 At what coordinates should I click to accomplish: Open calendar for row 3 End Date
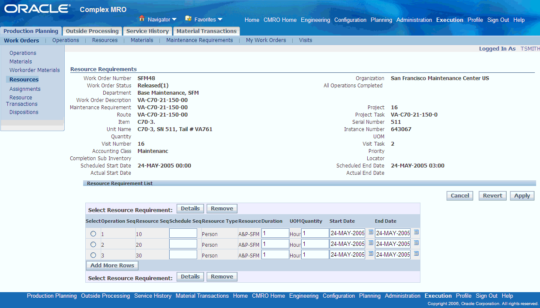click(417, 254)
